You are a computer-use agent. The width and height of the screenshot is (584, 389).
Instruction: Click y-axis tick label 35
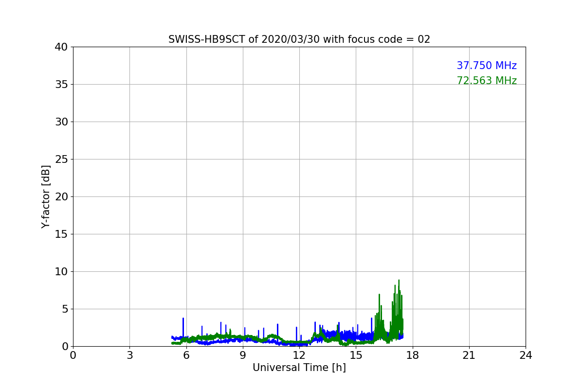(x=61, y=85)
